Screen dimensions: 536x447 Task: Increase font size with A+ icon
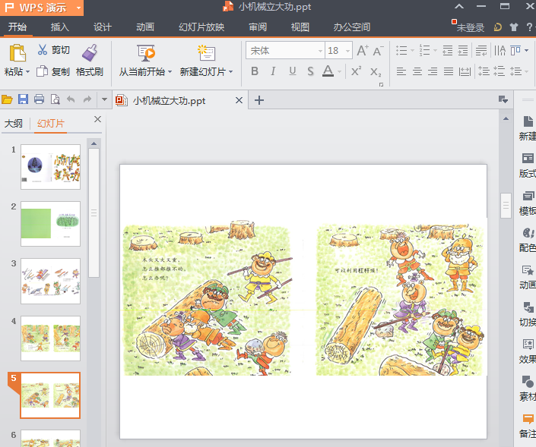click(x=363, y=51)
